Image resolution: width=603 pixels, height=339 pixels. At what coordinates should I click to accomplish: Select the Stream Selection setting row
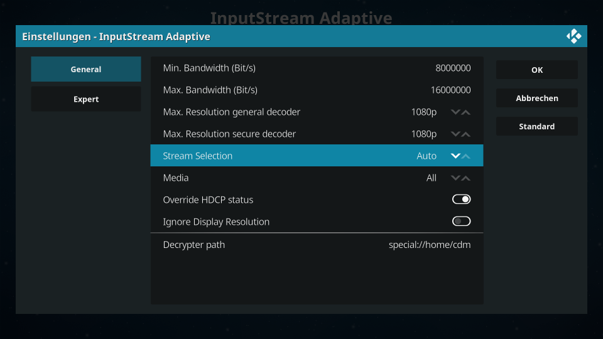click(x=317, y=156)
